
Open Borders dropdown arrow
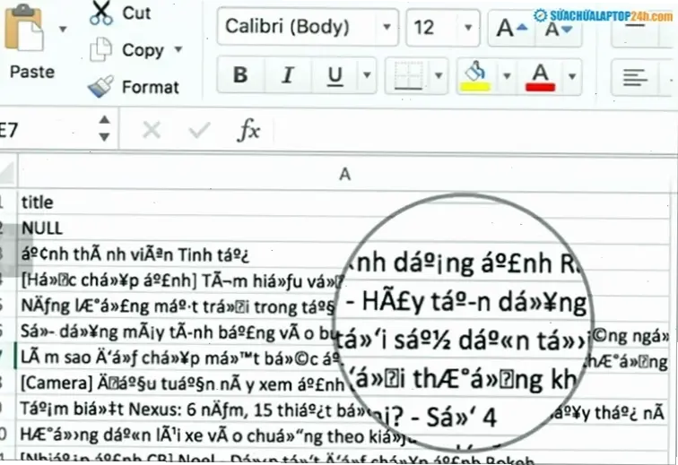439,76
